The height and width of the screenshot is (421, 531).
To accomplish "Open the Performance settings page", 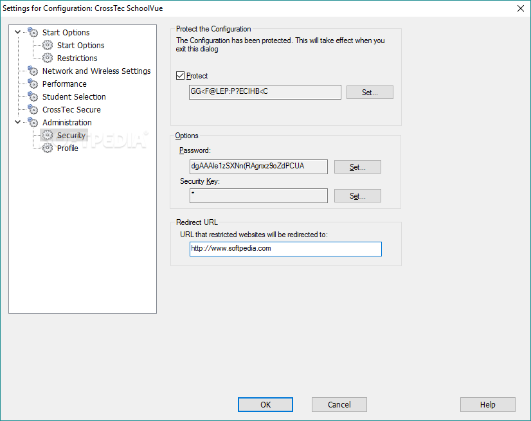I will [x=64, y=84].
